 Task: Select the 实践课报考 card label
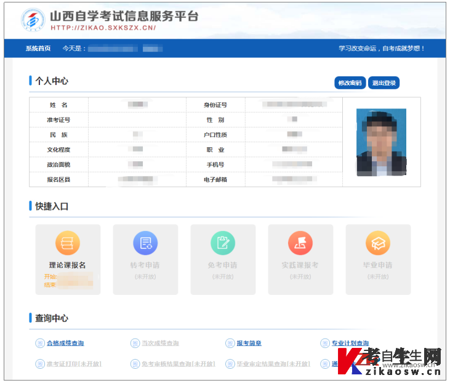(300, 265)
